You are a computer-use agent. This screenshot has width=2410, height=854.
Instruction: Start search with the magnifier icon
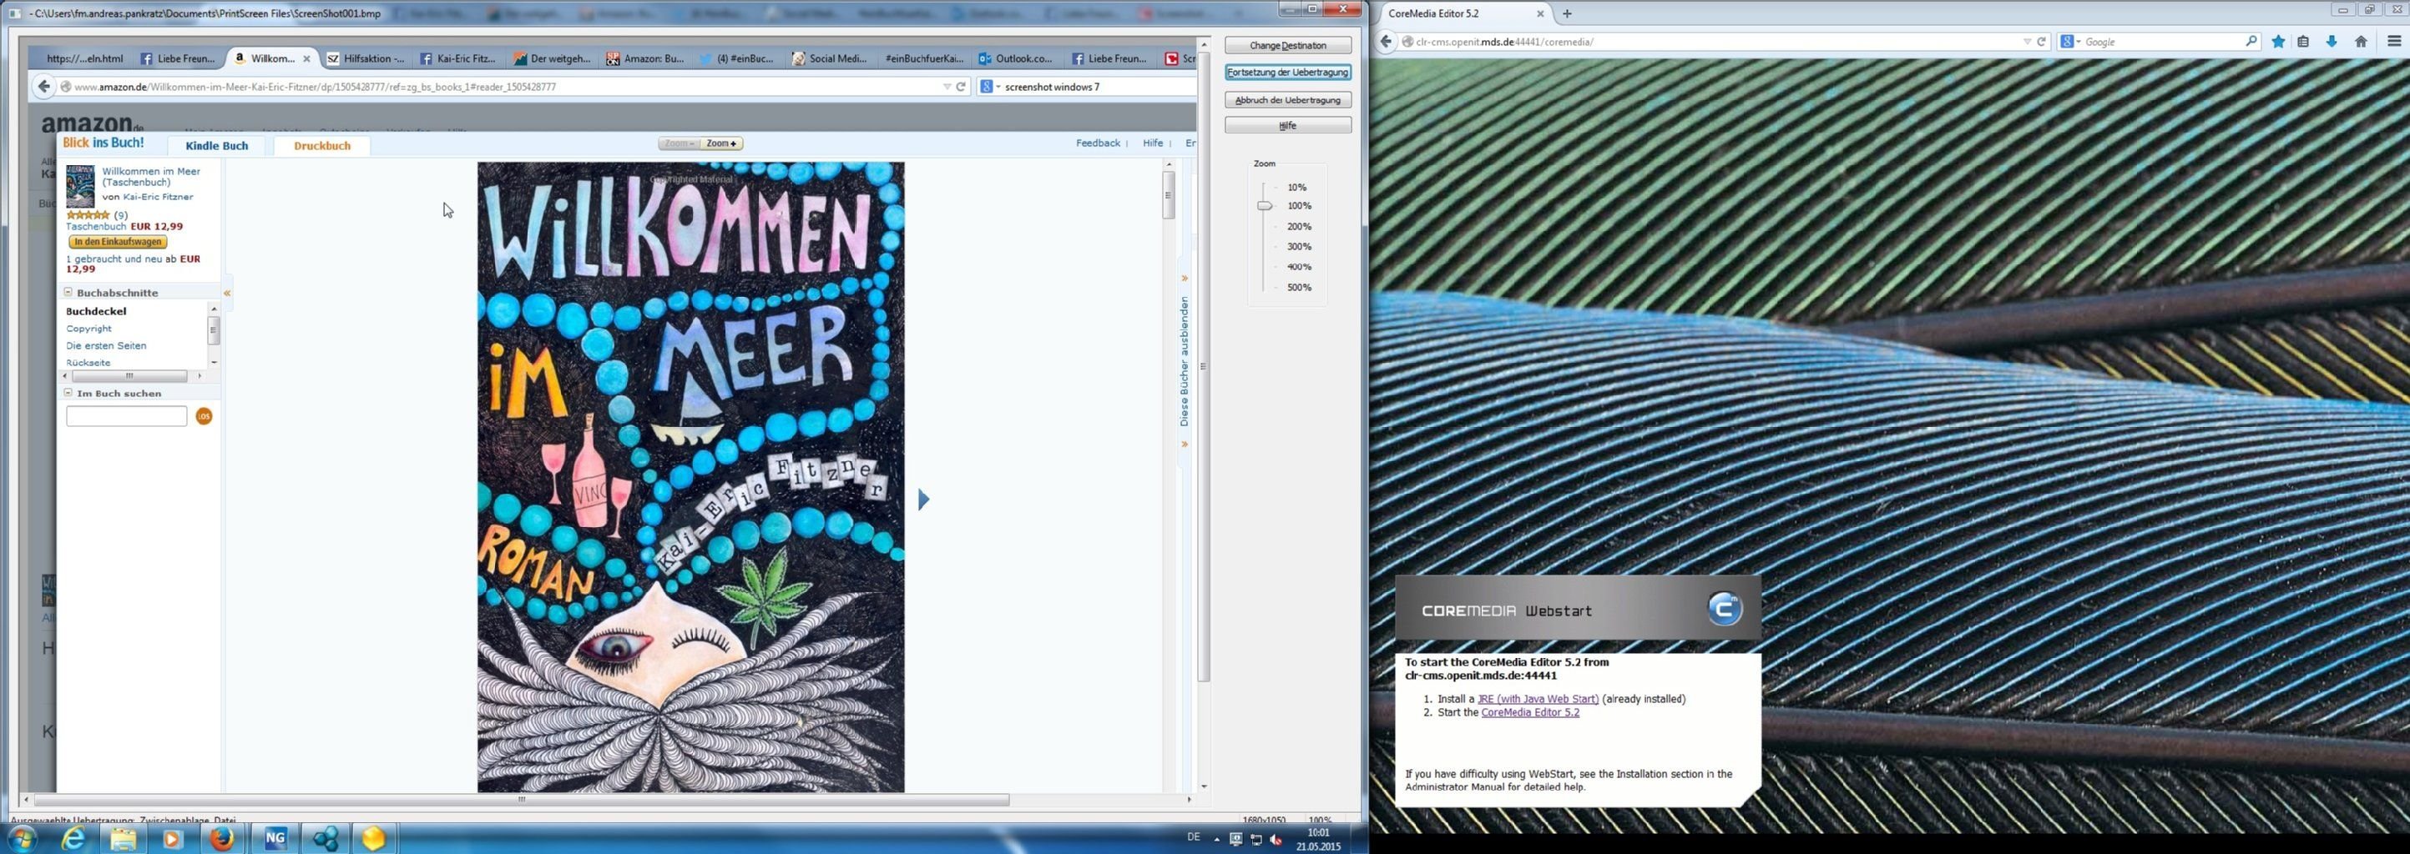pos(2251,41)
